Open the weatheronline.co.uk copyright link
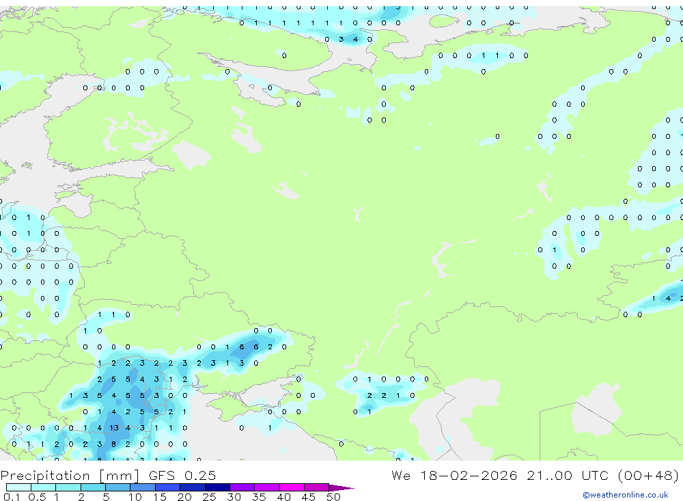The width and height of the screenshot is (683, 501). (625, 494)
